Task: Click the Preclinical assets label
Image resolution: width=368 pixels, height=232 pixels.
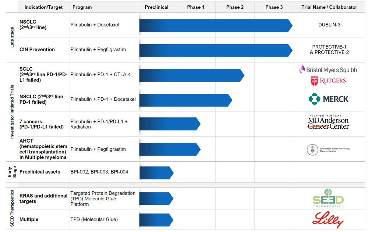Action: pyautogui.click(x=40, y=172)
